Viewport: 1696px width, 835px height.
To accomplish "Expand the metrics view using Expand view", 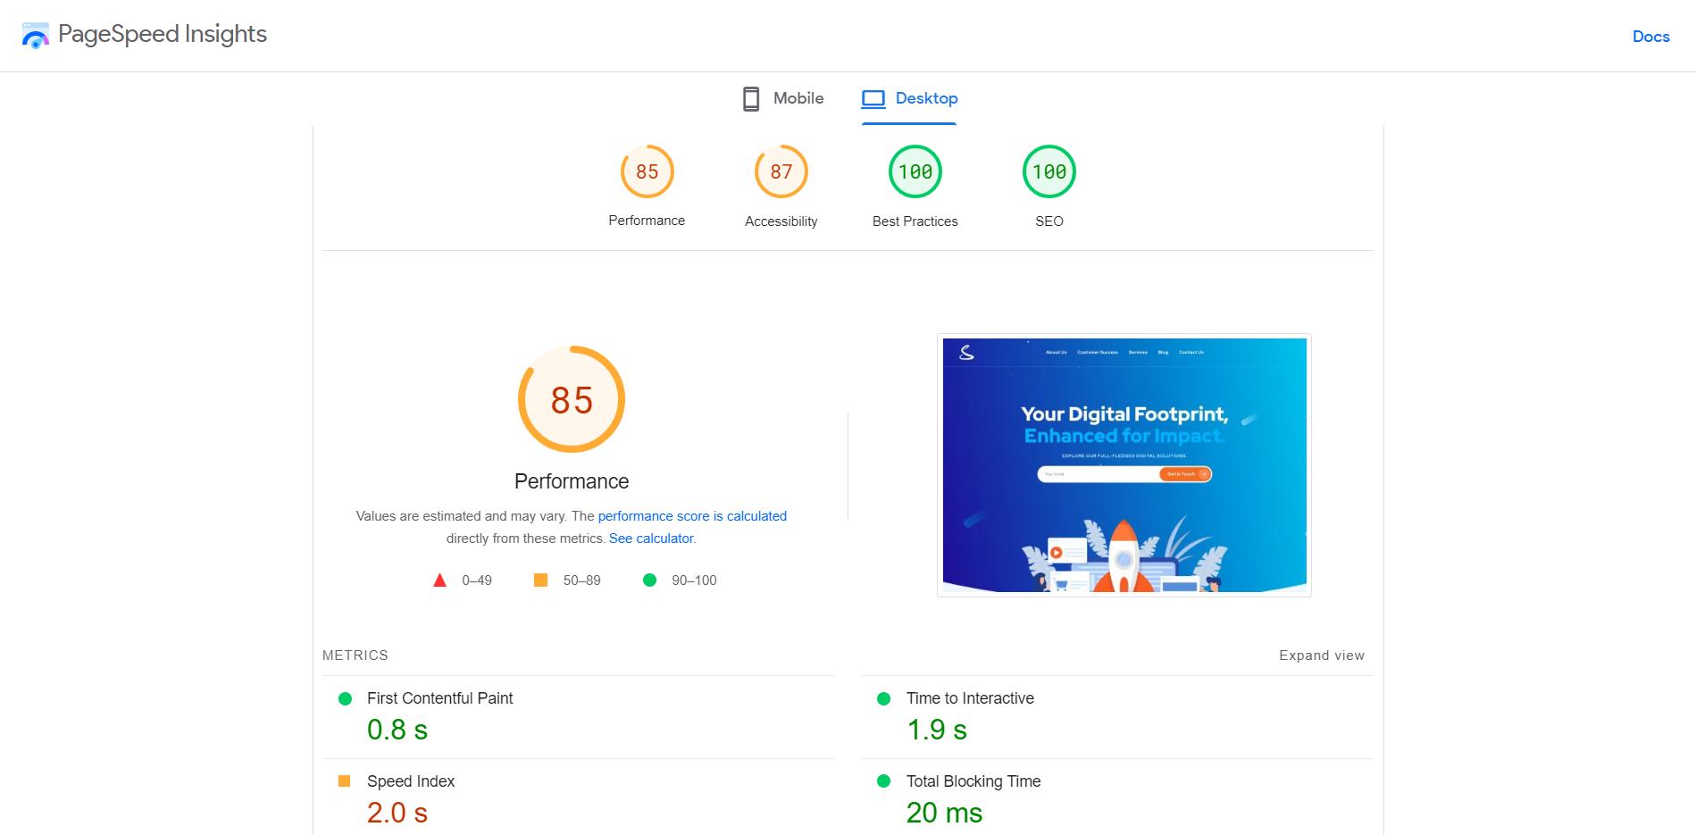I will click(x=1322, y=655).
